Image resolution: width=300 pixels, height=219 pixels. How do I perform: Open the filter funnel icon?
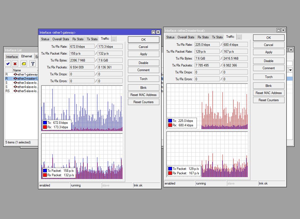(x=33, y=64)
